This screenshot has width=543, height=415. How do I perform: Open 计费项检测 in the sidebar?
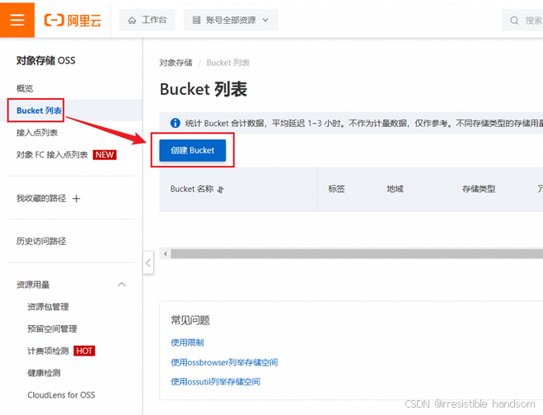tap(48, 351)
